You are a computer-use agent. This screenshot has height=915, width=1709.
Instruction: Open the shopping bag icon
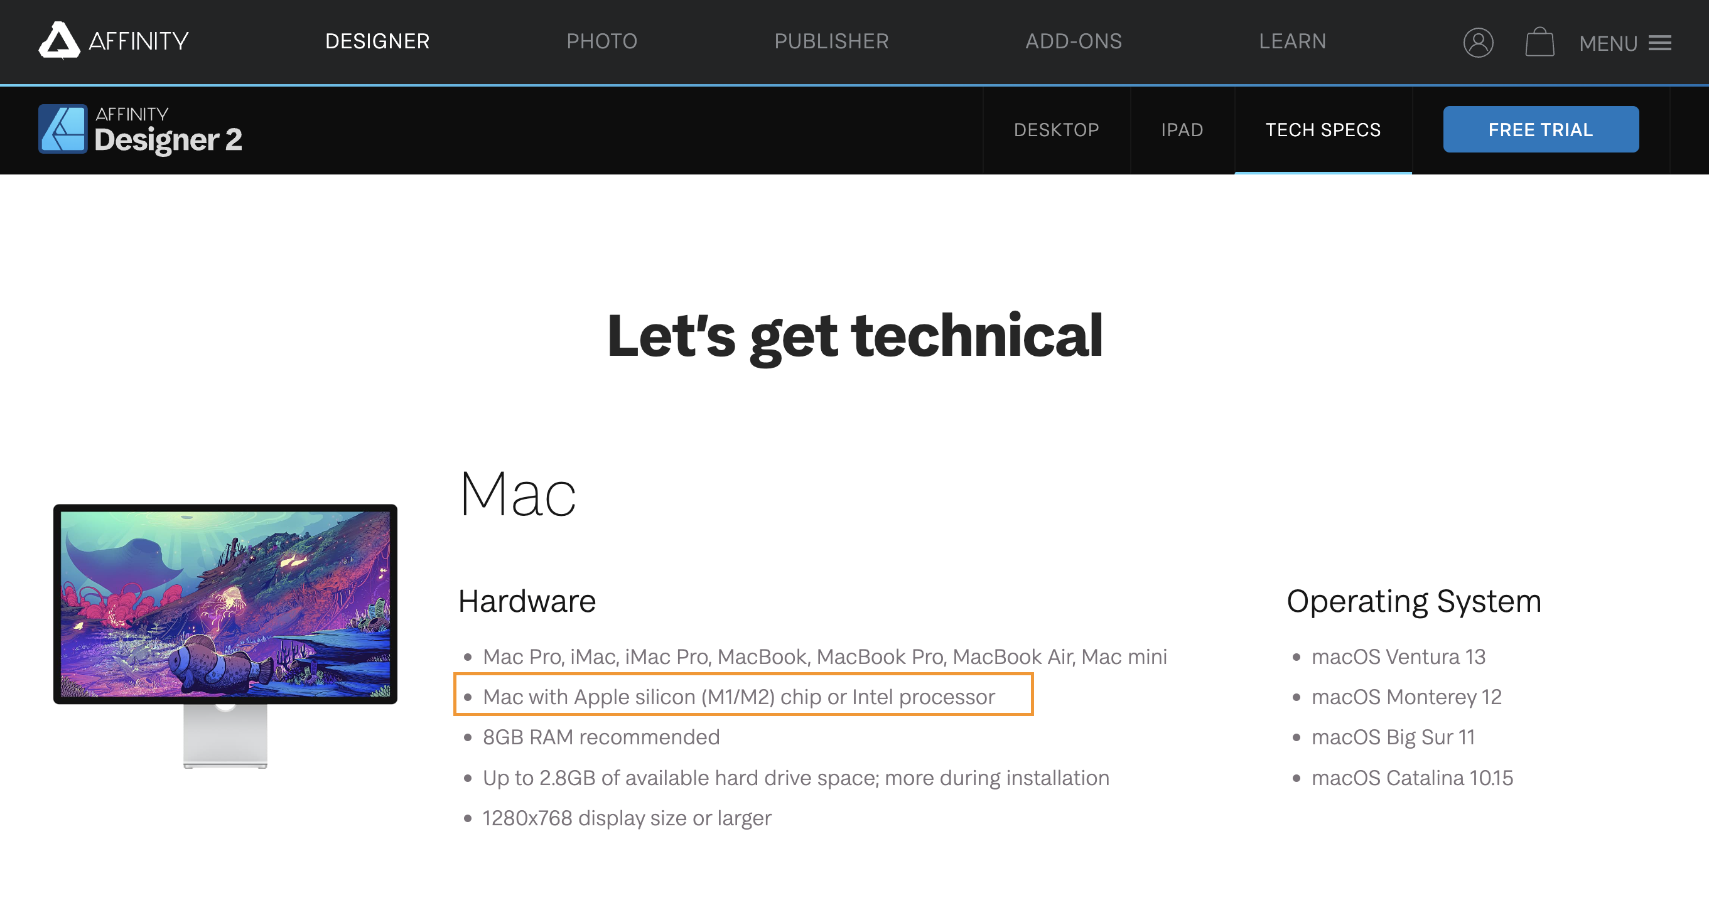(1539, 43)
